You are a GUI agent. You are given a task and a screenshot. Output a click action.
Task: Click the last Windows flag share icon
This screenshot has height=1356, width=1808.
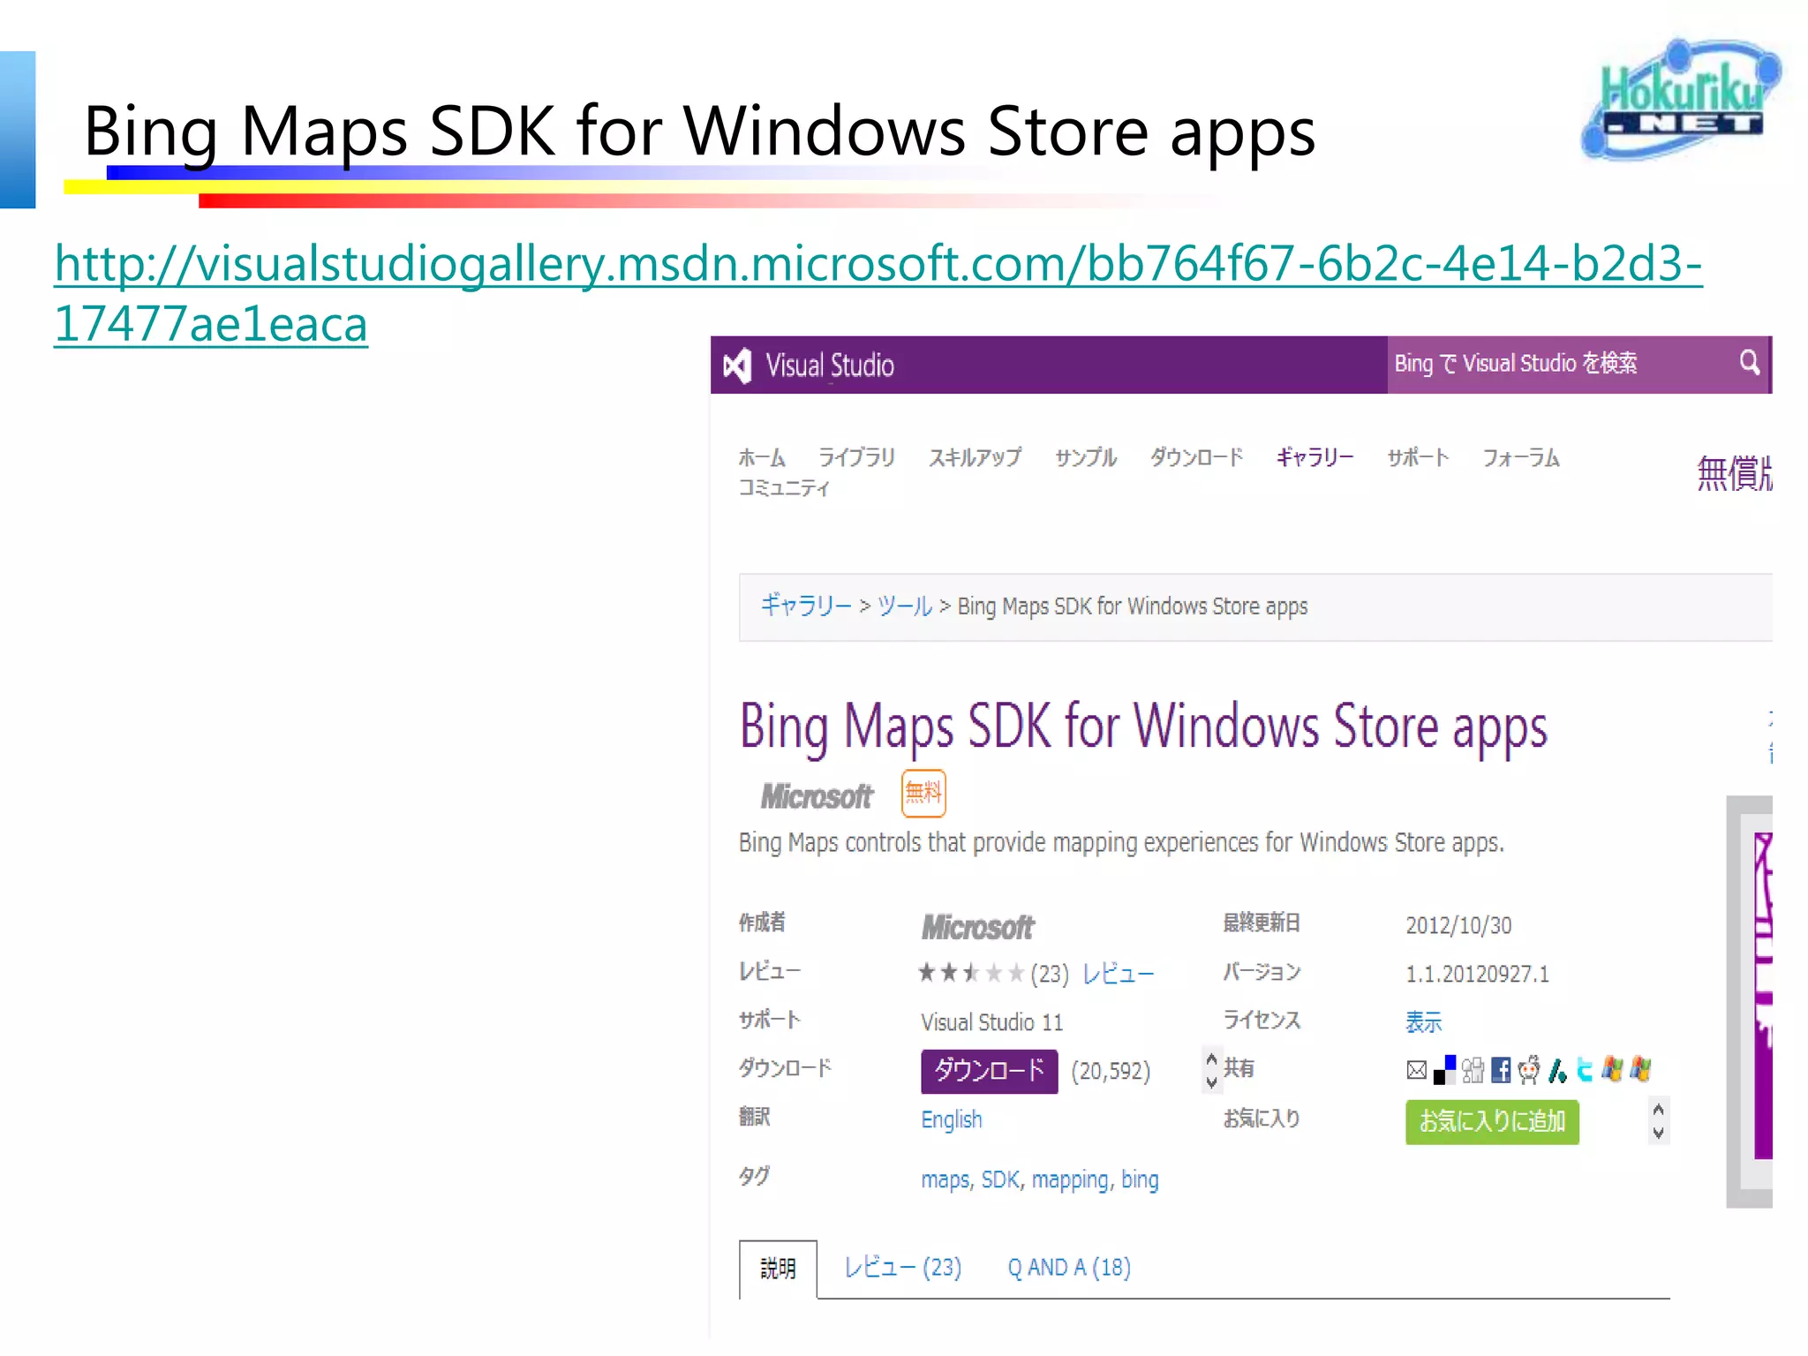[x=1641, y=1069]
